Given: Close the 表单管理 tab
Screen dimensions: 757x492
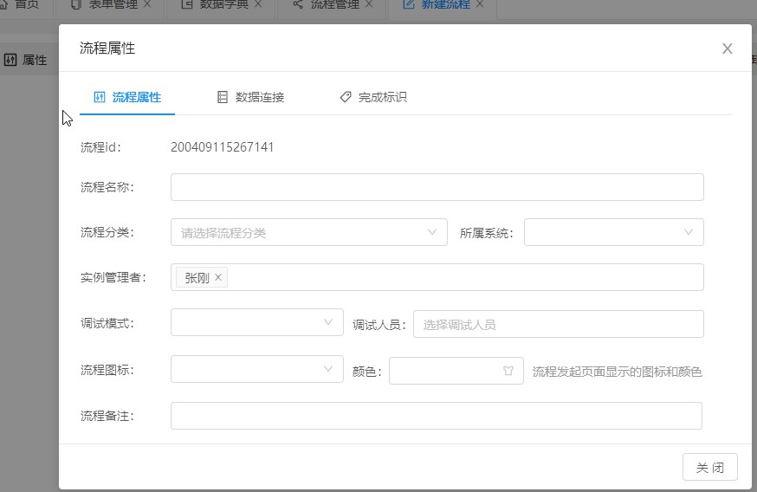Looking at the screenshot, I should (148, 4).
